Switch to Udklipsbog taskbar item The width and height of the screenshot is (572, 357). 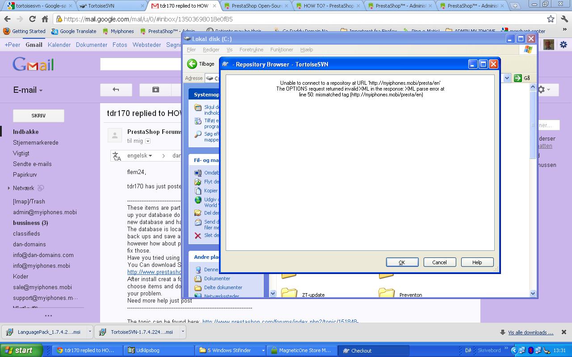tap(159, 350)
